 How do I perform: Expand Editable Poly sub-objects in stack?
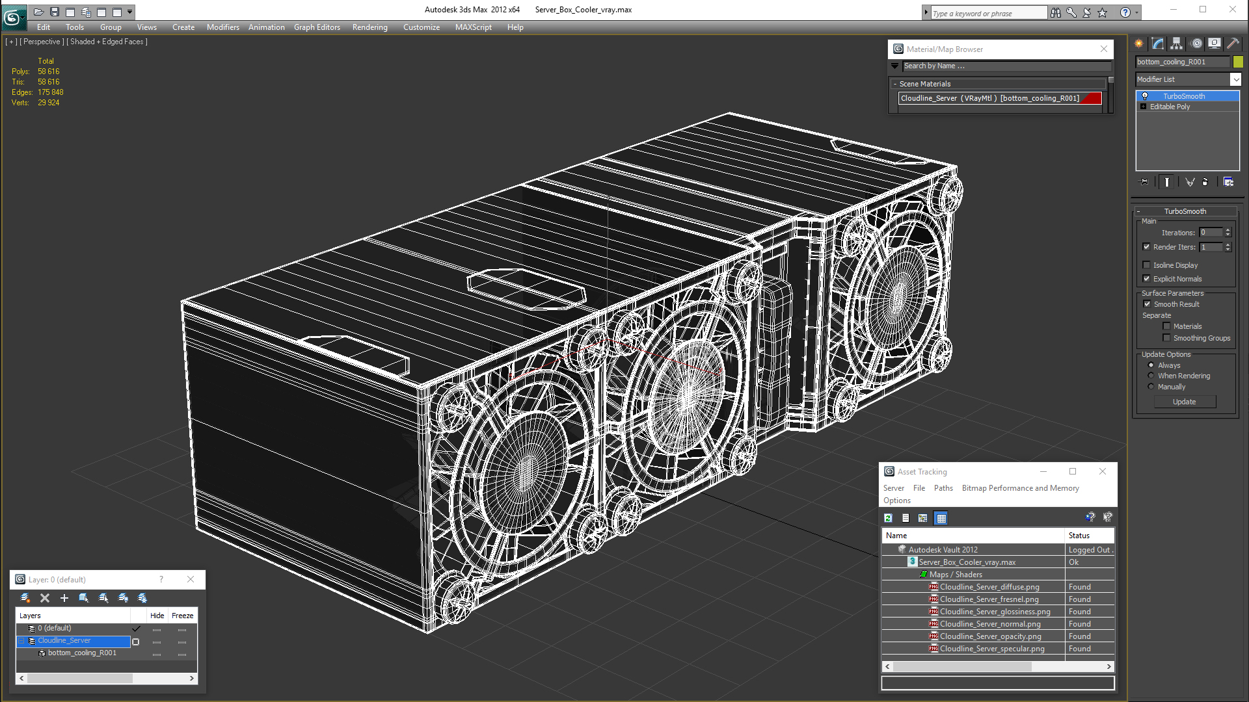(x=1143, y=107)
